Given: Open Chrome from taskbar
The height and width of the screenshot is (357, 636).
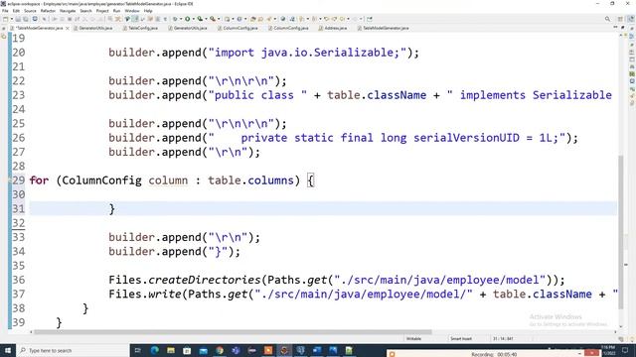Looking at the screenshot, I should coord(220,350).
